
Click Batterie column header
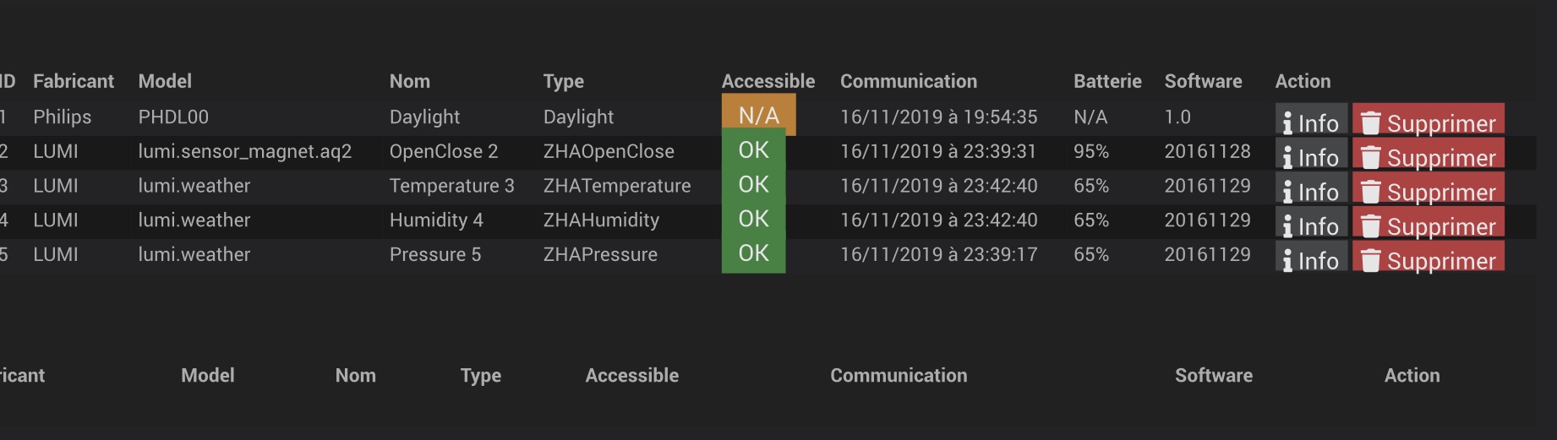pyautogui.click(x=1107, y=81)
